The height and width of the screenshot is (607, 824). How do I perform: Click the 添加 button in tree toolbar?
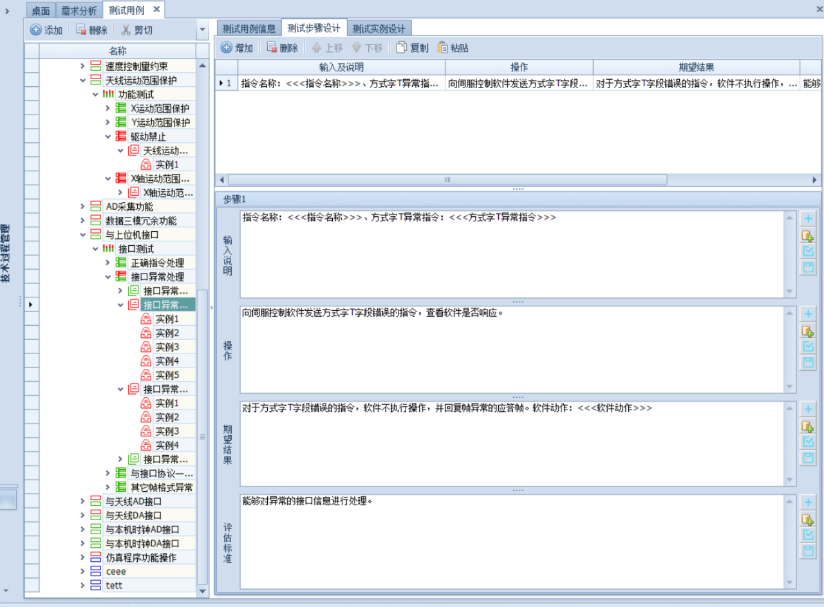46,30
